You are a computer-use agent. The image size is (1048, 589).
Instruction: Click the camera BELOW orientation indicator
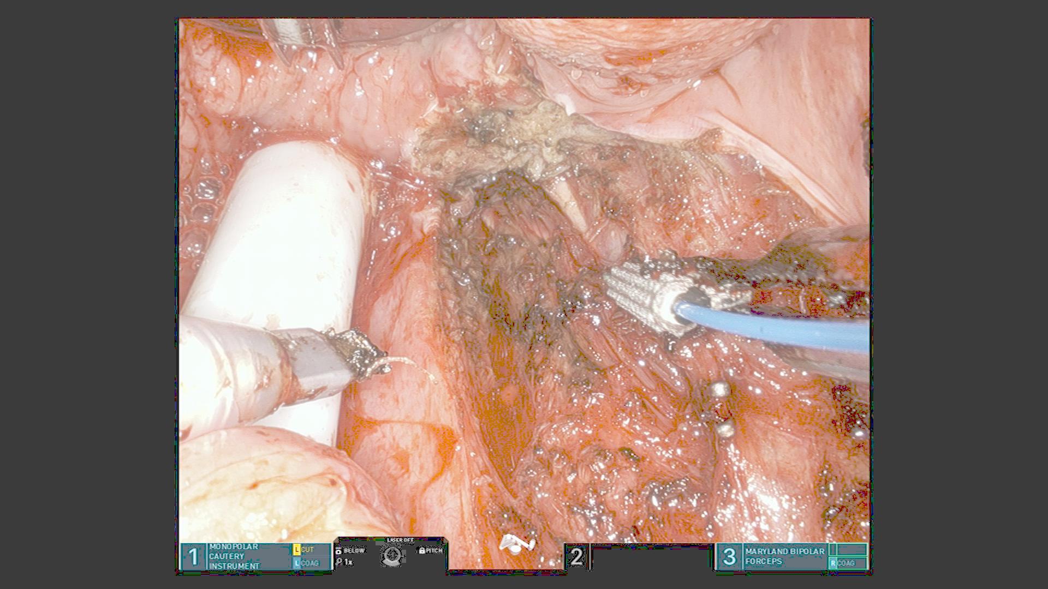pyautogui.click(x=350, y=551)
